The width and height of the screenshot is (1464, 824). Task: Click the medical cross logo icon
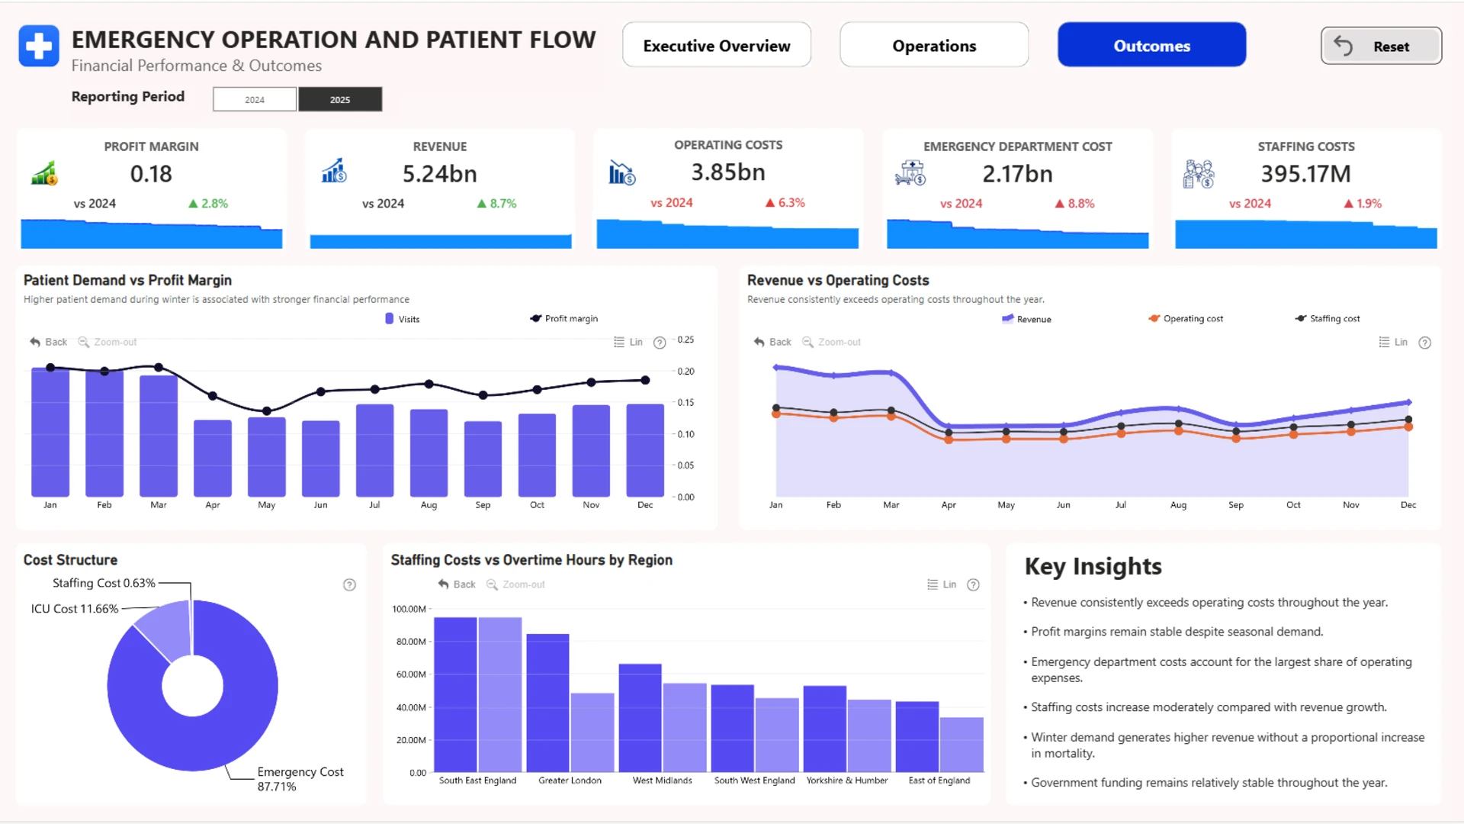click(39, 46)
